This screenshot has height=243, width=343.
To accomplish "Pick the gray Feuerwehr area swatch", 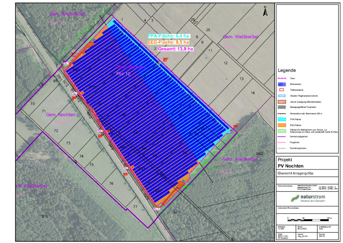I will (282, 107).
